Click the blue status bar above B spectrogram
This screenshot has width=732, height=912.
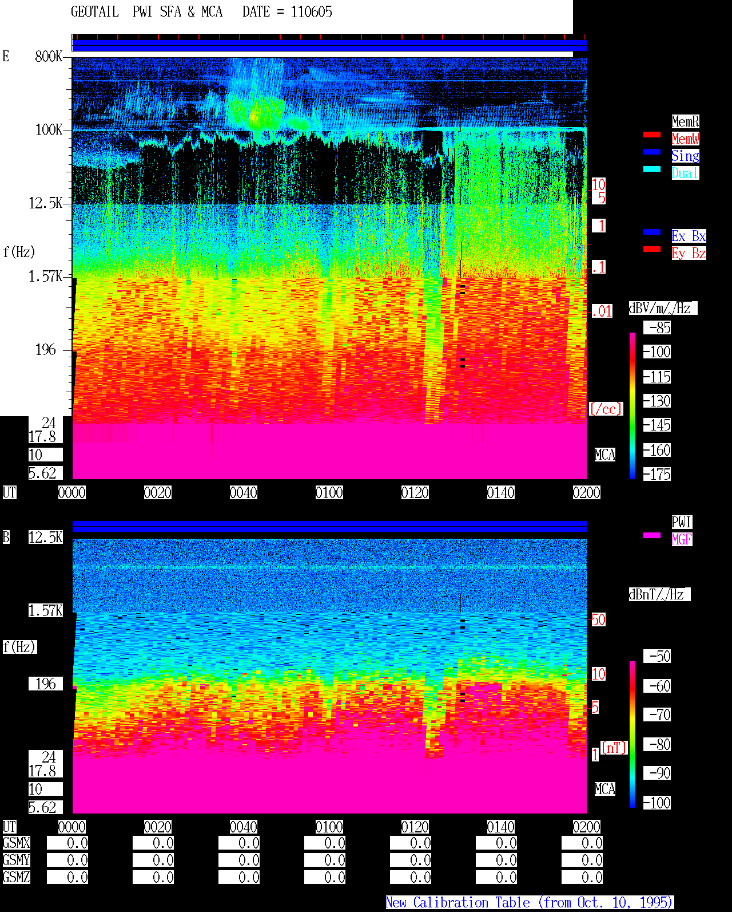(329, 527)
